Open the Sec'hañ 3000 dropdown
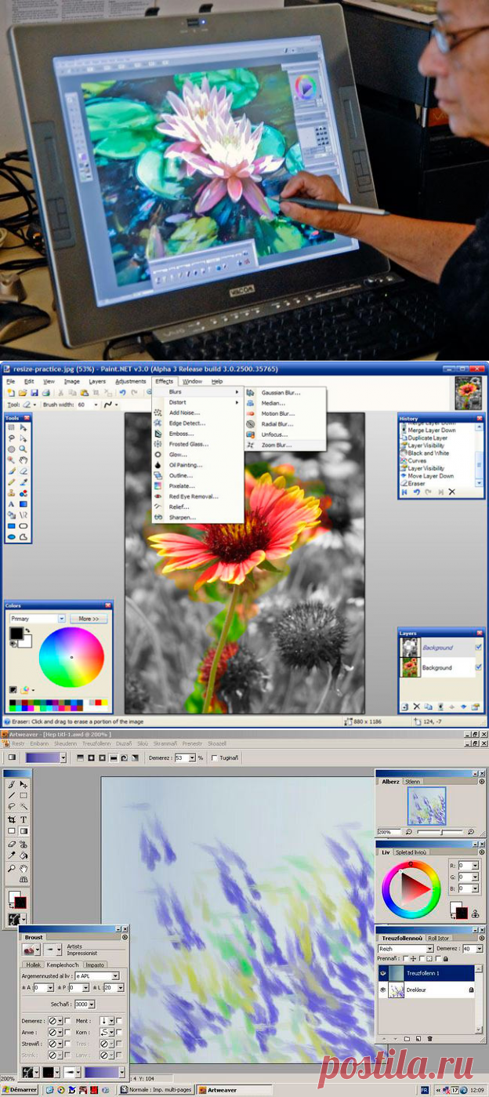 (x=91, y=1004)
